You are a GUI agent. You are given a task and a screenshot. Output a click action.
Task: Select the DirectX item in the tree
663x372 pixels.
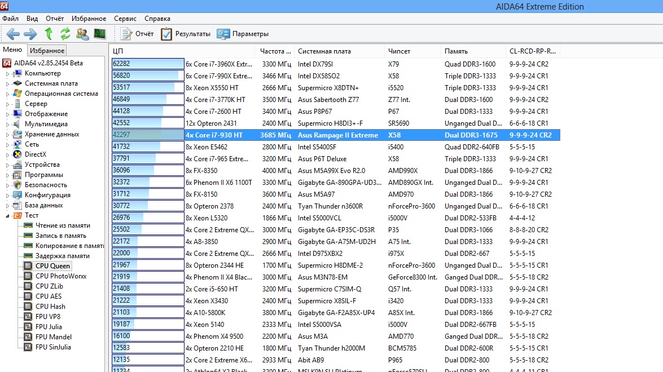click(36, 154)
